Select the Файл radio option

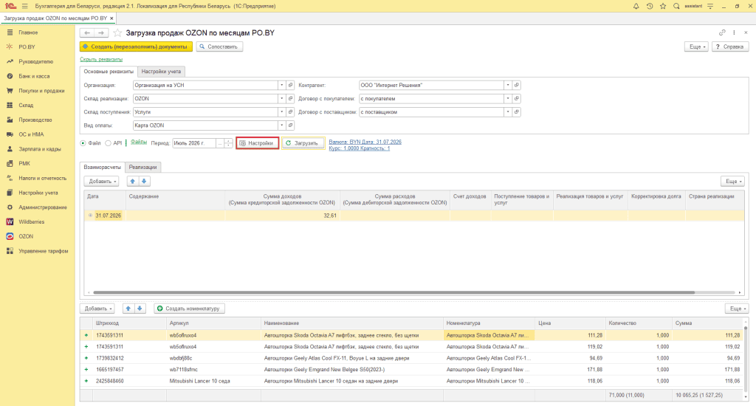coord(83,143)
